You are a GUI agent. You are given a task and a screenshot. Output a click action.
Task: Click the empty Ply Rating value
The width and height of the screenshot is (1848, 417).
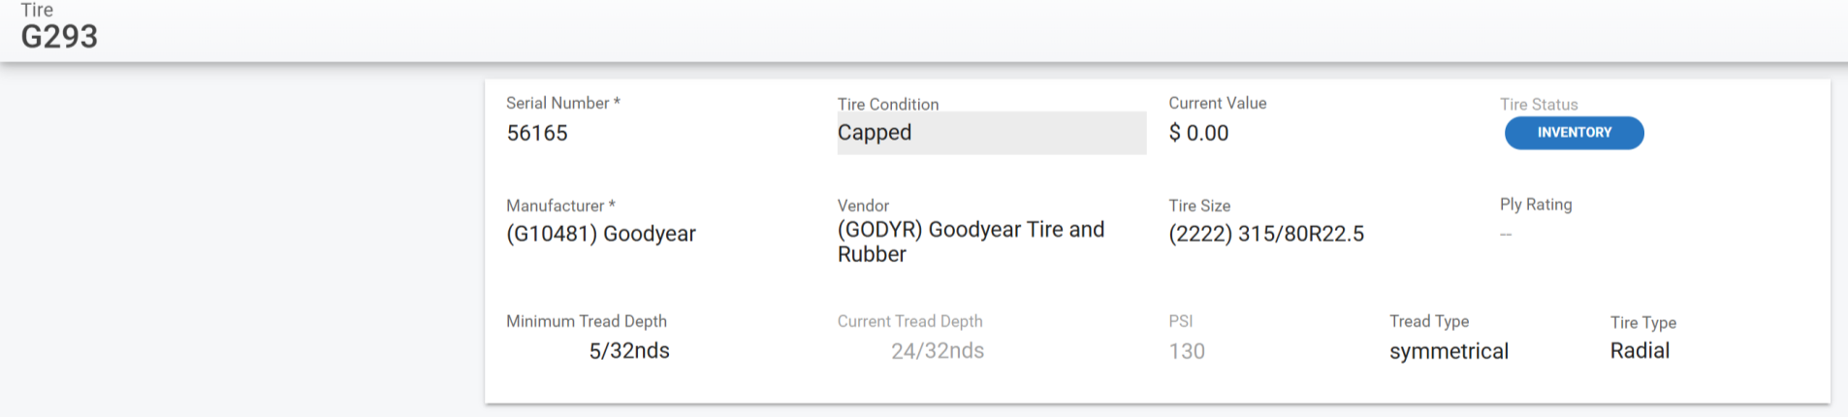pos(1506,235)
